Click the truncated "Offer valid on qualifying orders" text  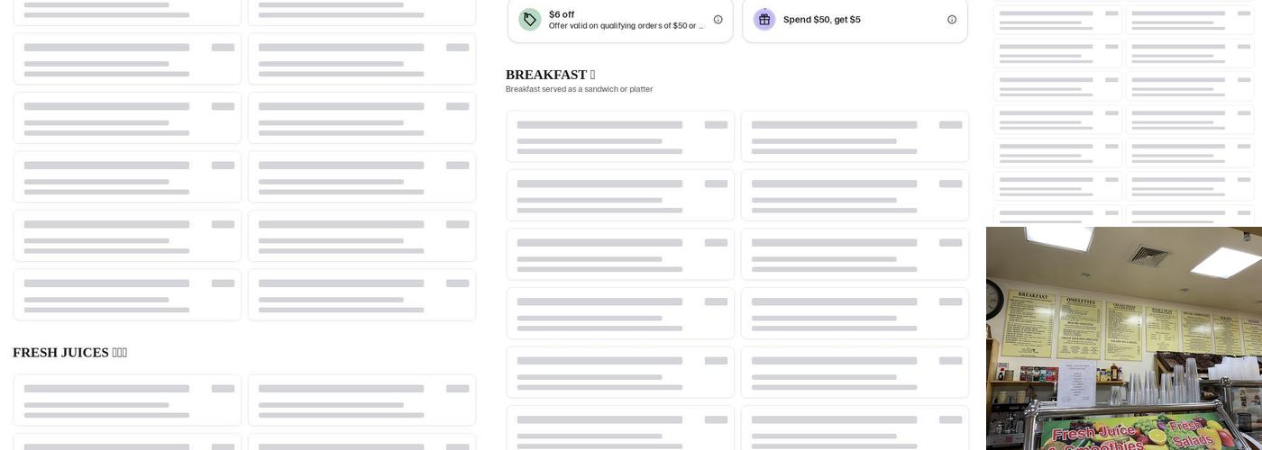point(626,26)
